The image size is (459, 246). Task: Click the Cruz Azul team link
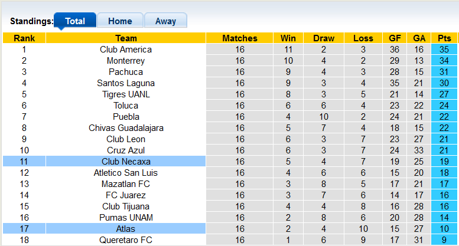click(126, 150)
